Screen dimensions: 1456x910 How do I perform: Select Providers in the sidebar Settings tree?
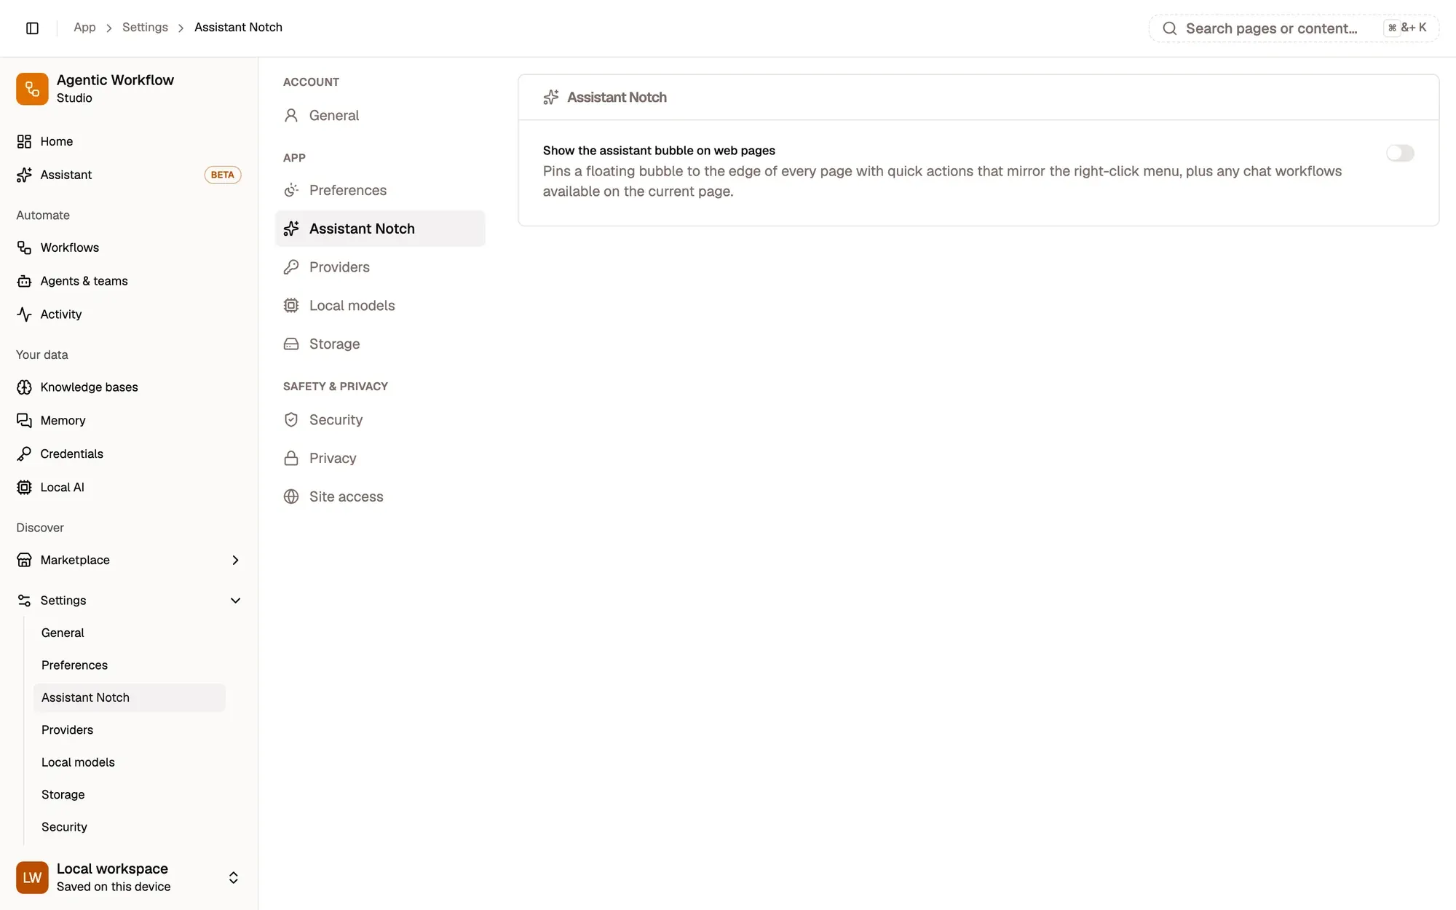click(x=130, y=730)
